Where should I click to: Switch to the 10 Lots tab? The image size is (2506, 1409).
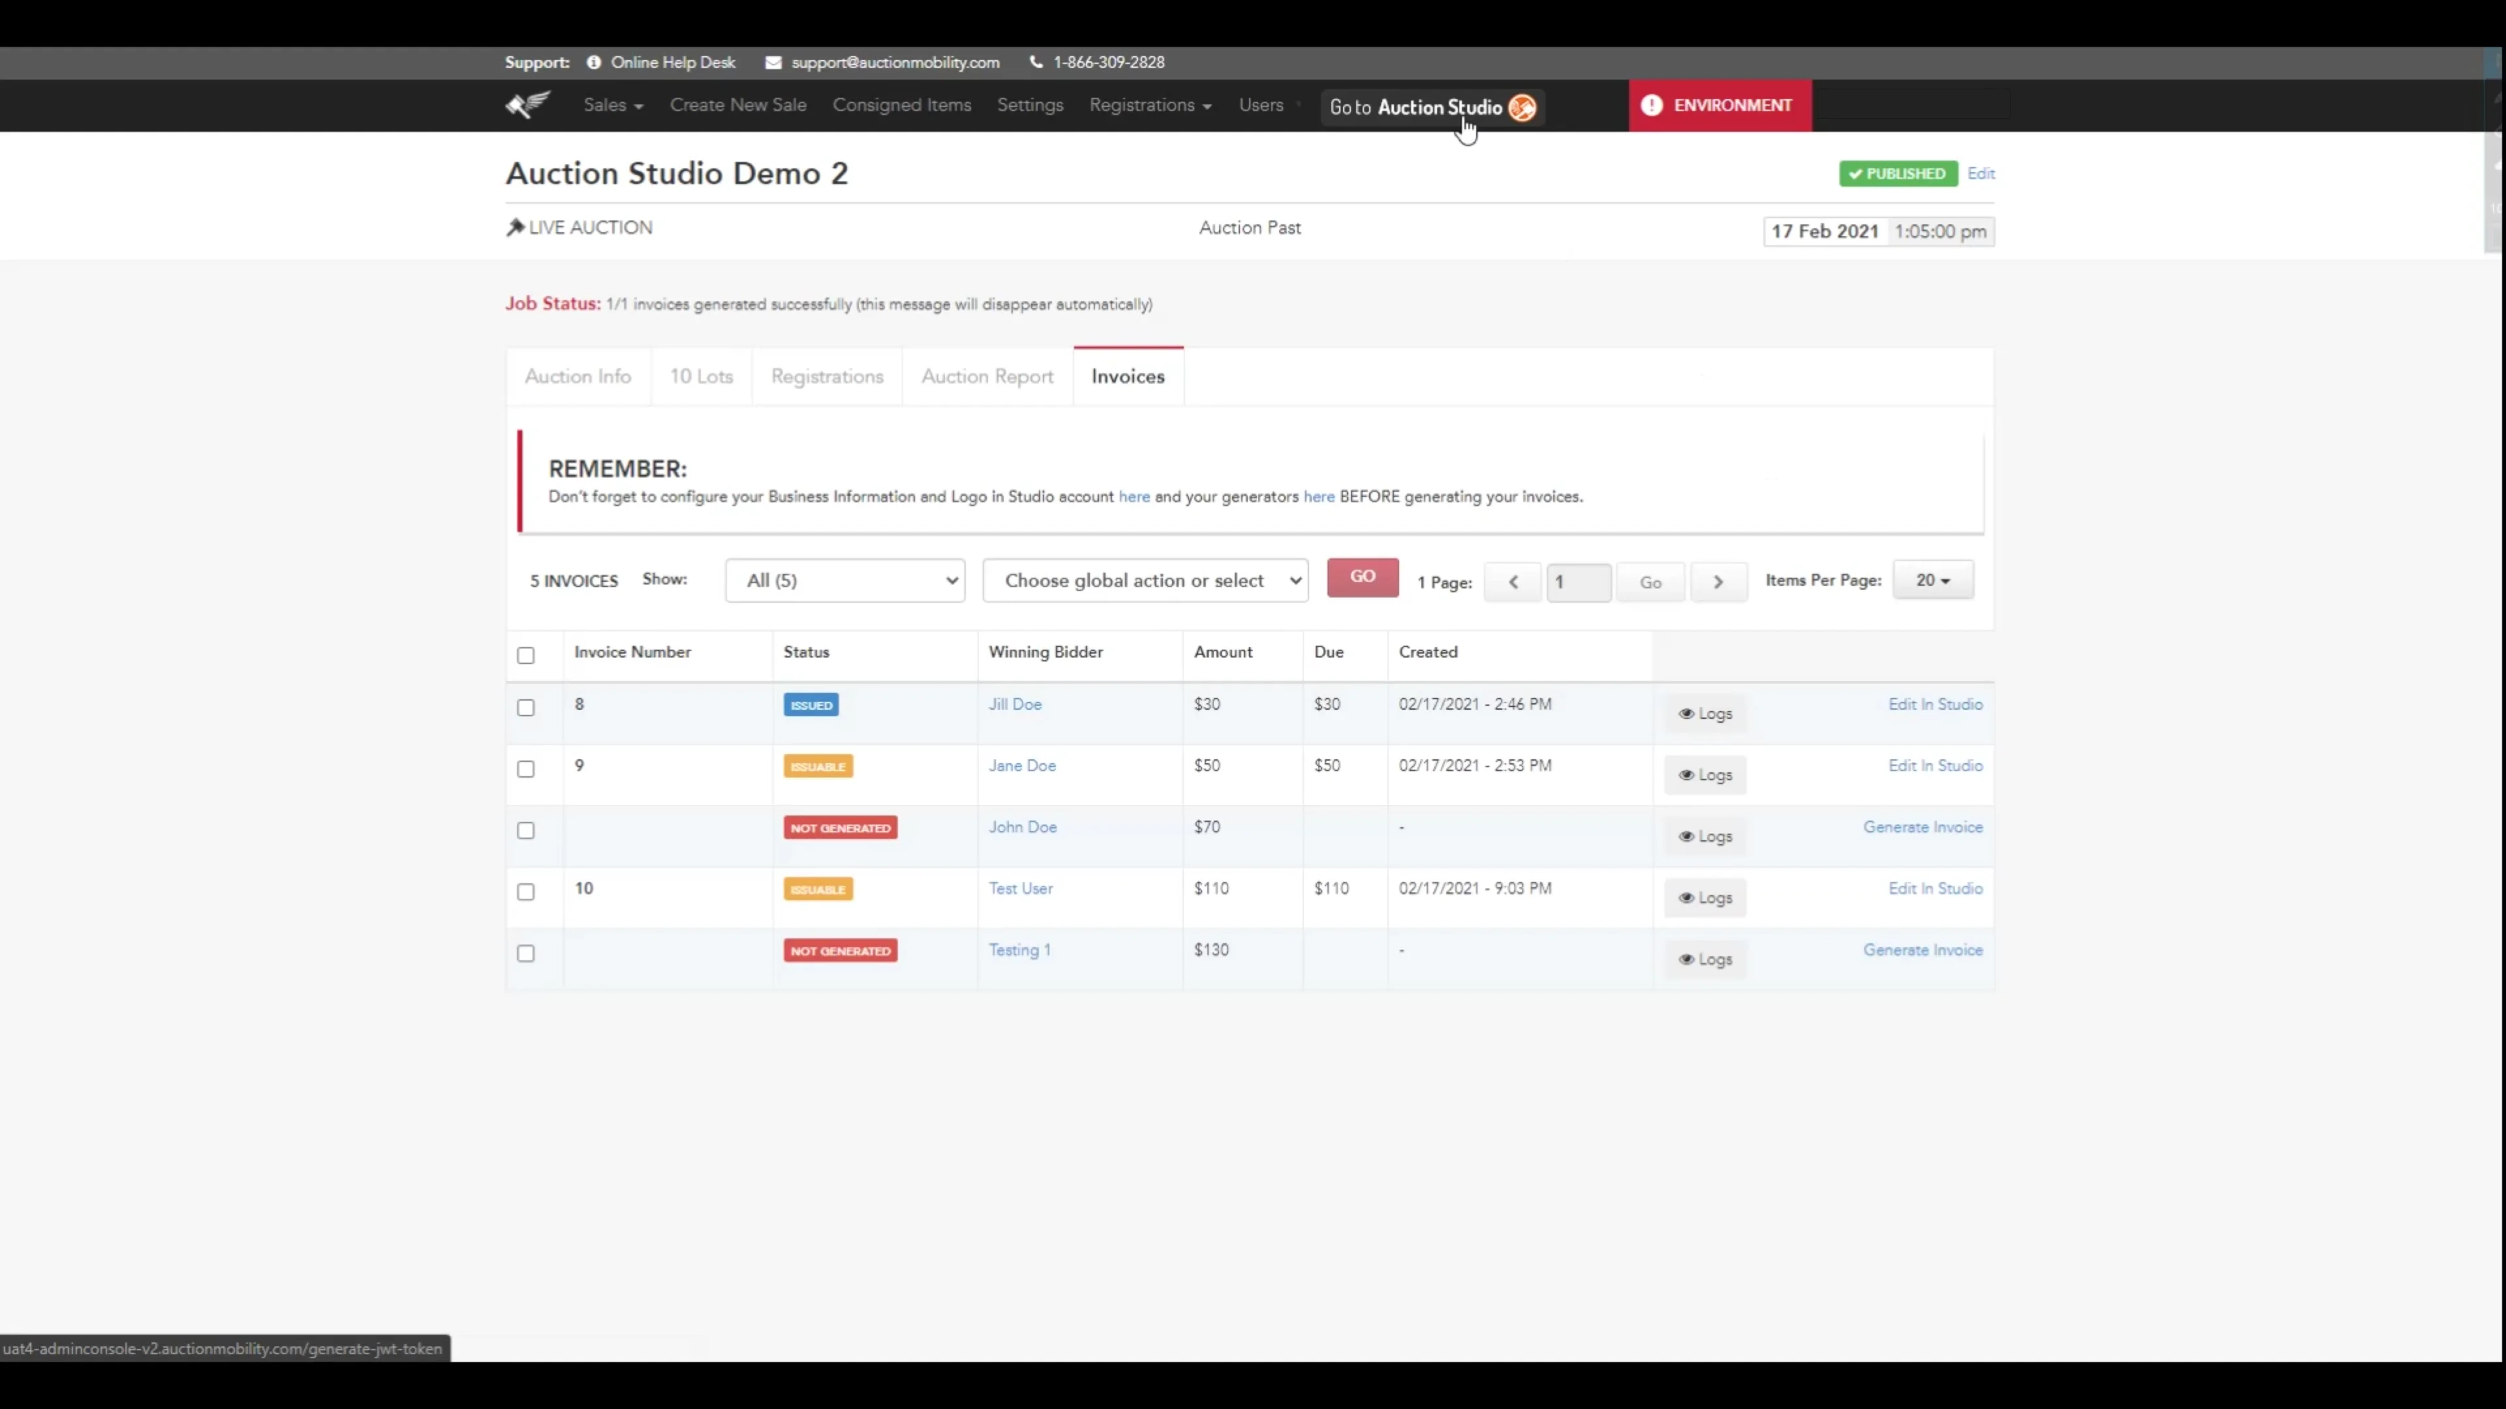702,376
